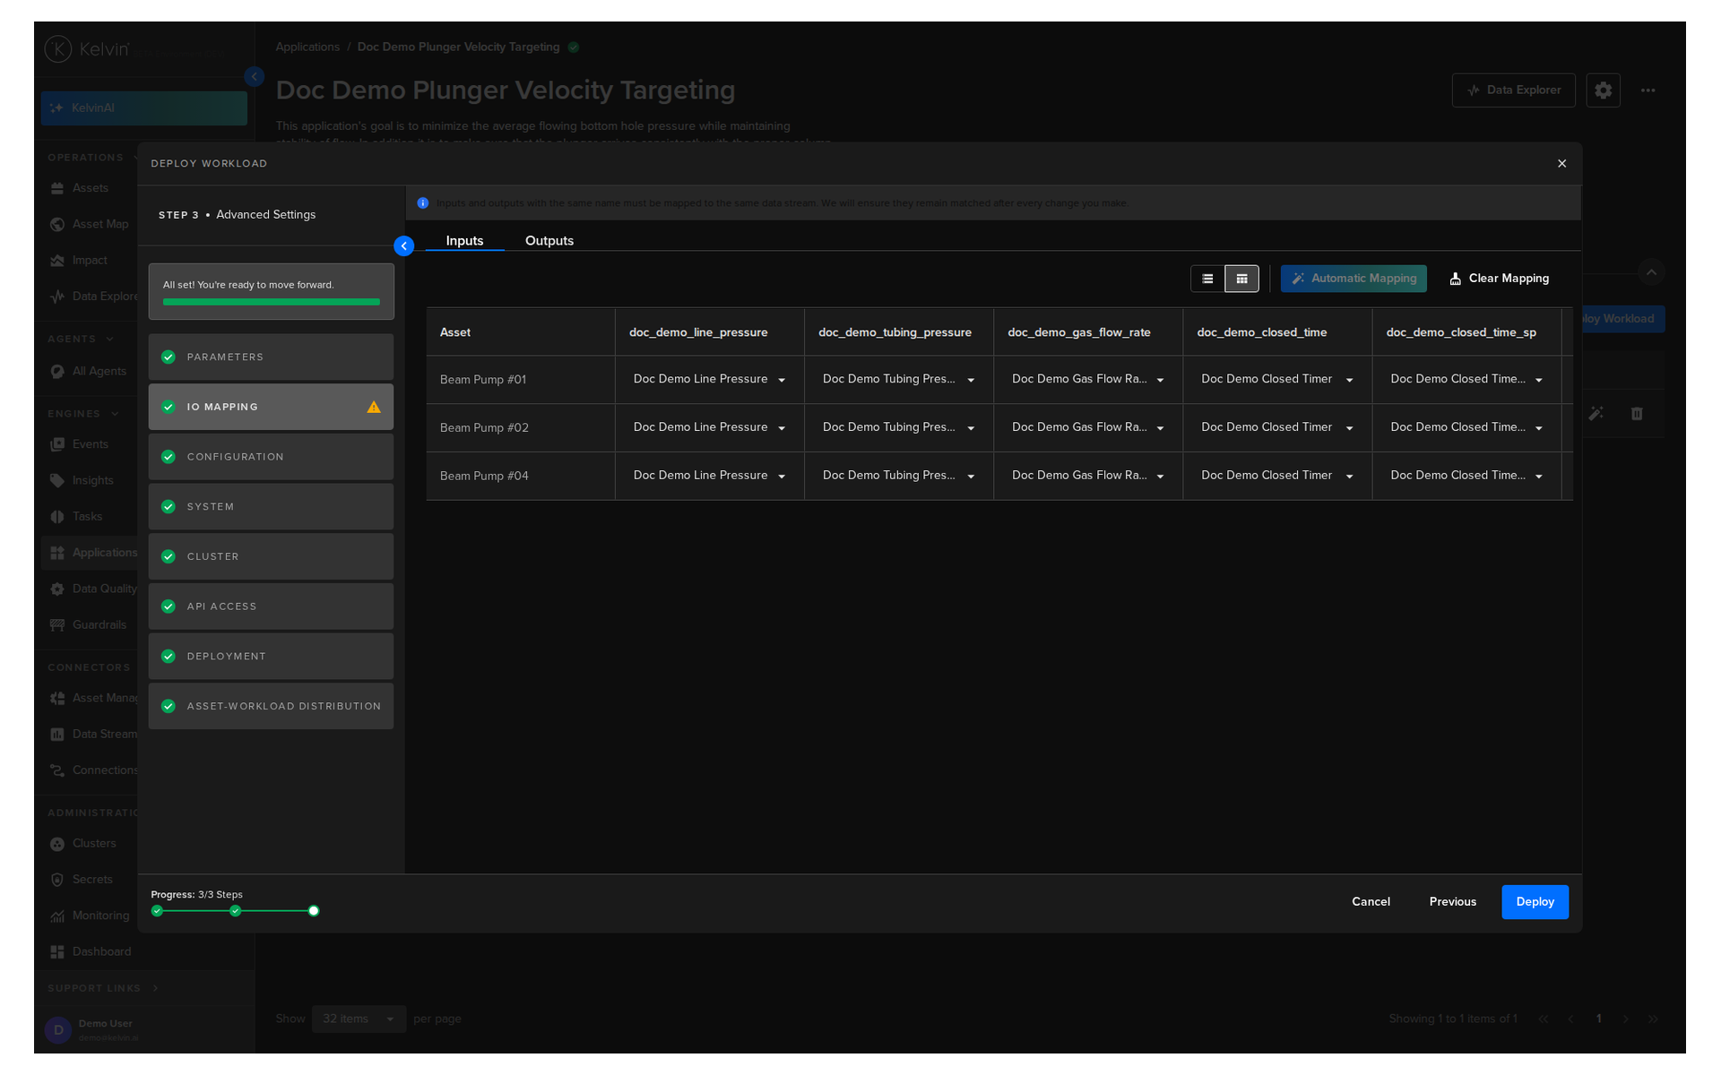Open Monitoring in the sidebar

[90, 916]
